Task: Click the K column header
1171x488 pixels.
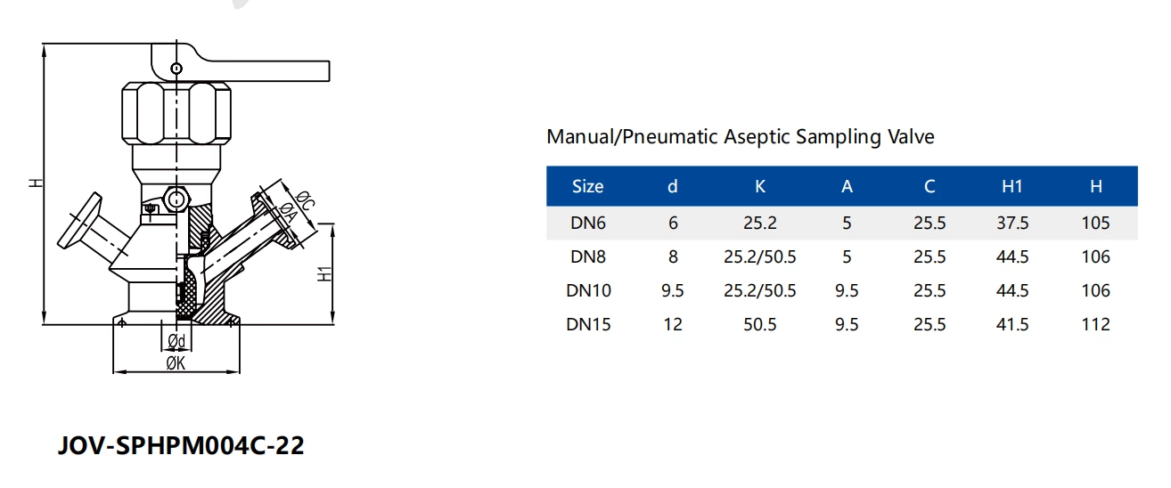Action: coord(759,186)
